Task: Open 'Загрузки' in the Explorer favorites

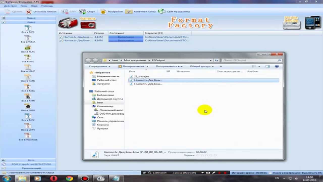Action: tap(103, 84)
